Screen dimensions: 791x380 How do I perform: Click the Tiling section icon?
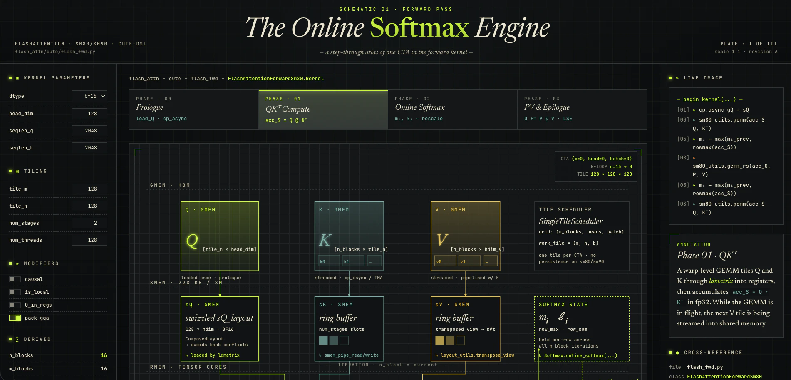[17, 171]
